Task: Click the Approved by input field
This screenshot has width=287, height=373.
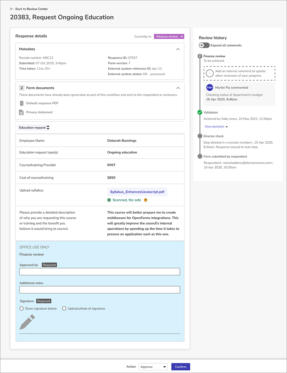Action: [100, 272]
